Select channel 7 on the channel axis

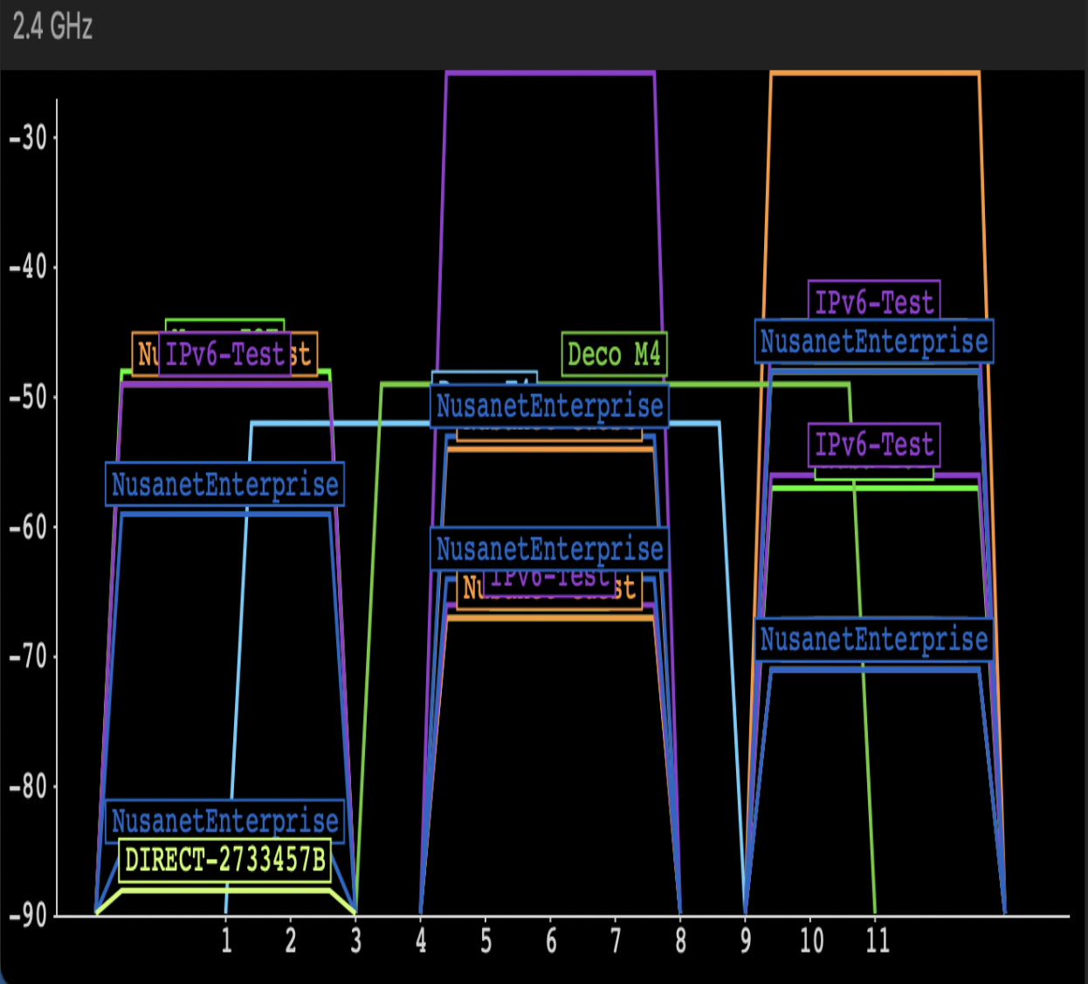tap(616, 940)
